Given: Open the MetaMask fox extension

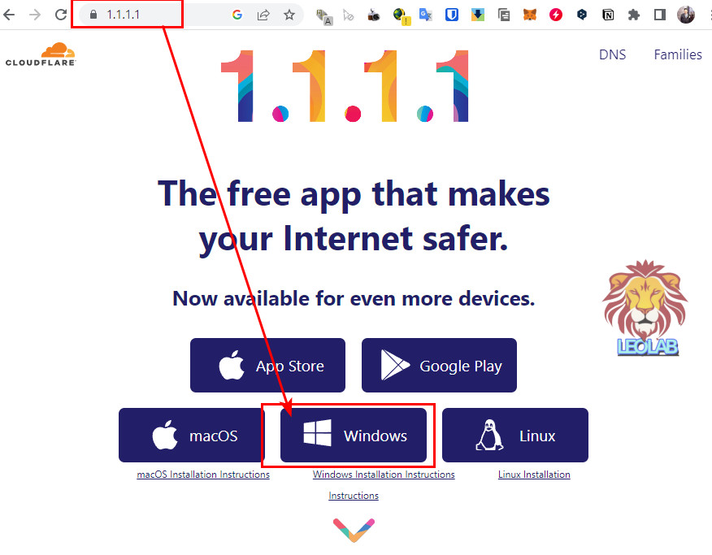Looking at the screenshot, I should pyautogui.click(x=529, y=15).
